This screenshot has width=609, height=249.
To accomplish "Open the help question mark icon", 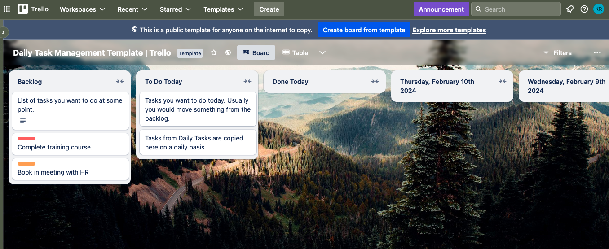I will (584, 9).
